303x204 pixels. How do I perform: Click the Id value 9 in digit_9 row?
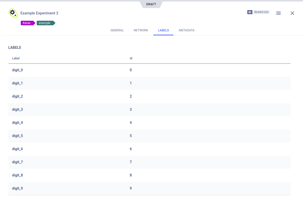[131, 188]
